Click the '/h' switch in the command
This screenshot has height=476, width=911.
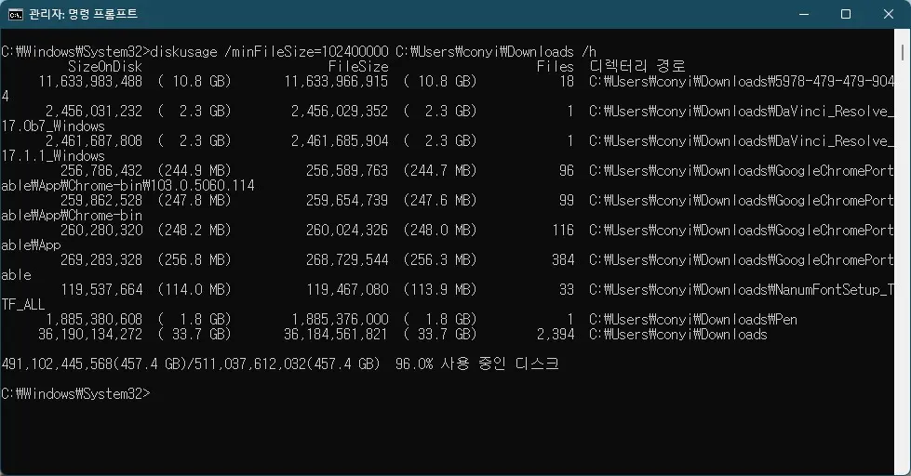click(x=588, y=52)
